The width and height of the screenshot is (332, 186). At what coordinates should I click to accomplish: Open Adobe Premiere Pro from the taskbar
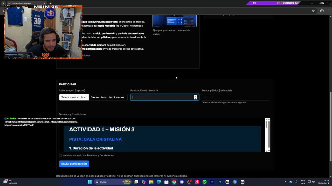pyautogui.click(x=212, y=182)
